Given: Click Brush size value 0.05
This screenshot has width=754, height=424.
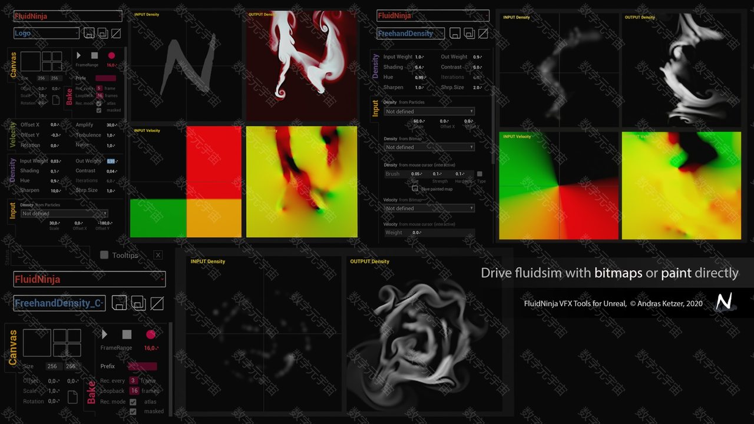Looking at the screenshot, I should click(416, 174).
